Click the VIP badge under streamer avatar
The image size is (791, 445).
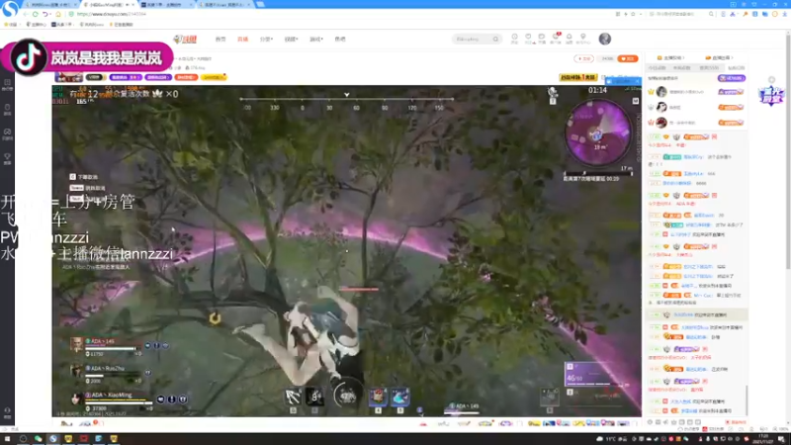click(94, 78)
